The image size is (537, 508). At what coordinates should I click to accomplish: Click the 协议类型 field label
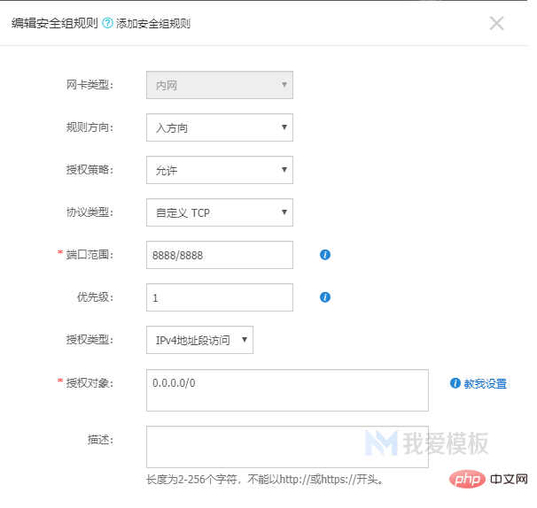click(89, 212)
